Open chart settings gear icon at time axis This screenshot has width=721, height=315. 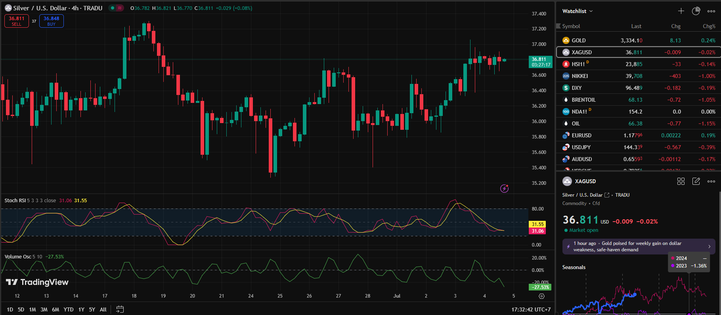point(541,296)
